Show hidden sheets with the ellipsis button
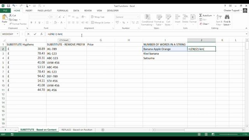The width and height of the screenshot is (249, 140). point(16,130)
